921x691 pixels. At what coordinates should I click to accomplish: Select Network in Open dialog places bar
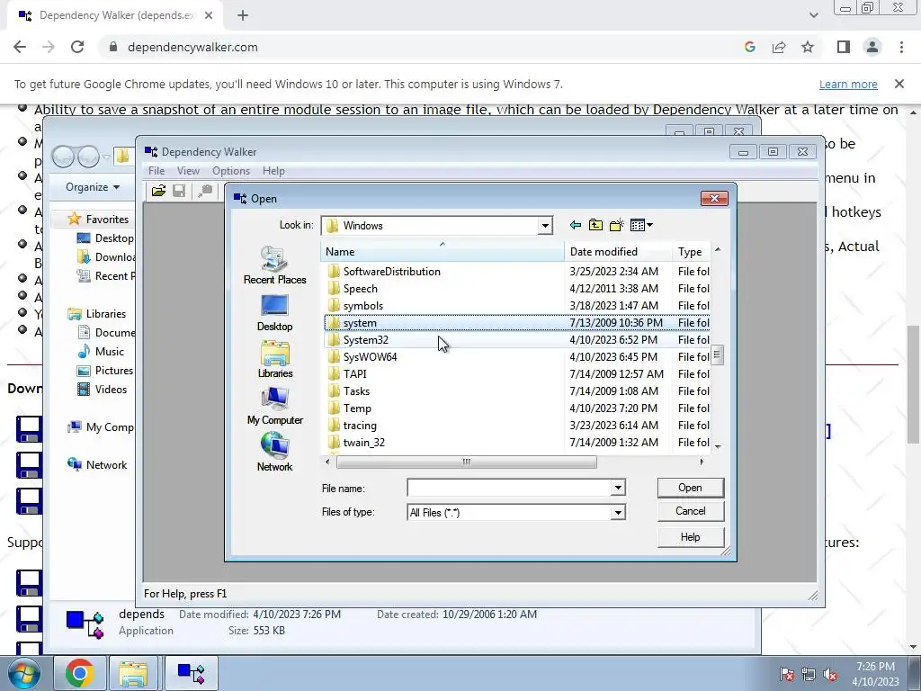[274, 452]
